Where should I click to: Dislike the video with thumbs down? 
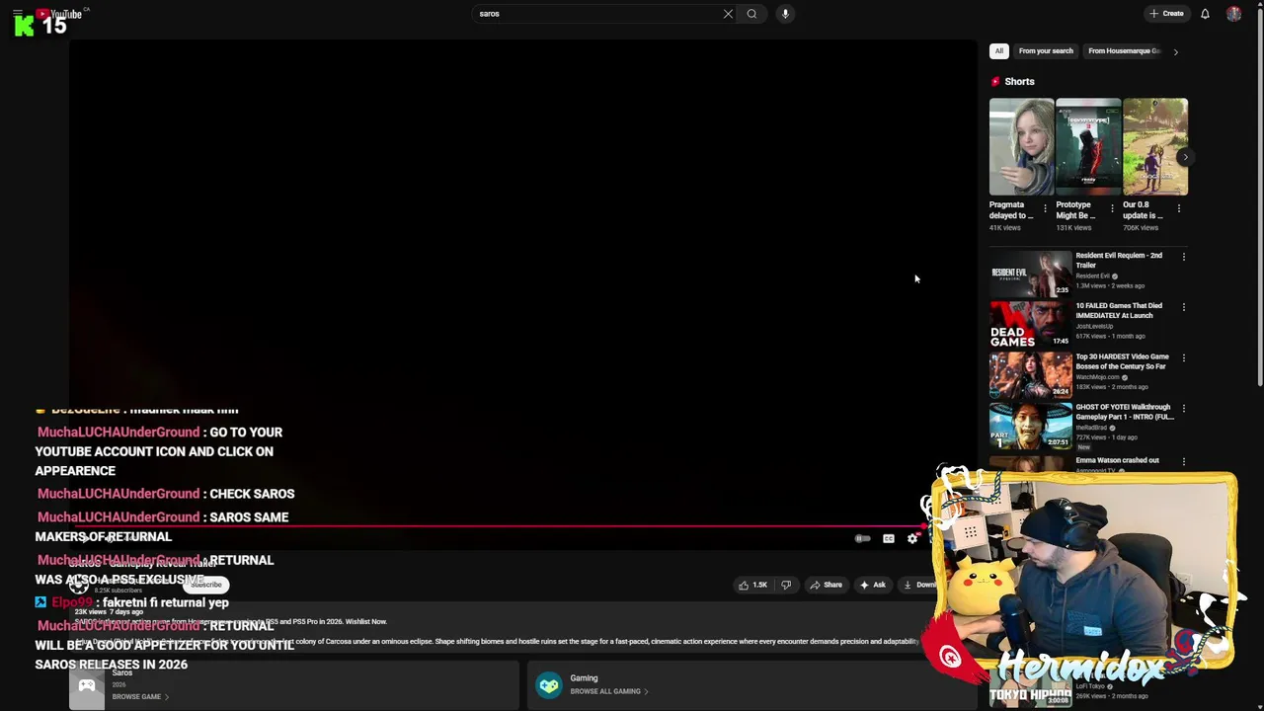click(x=786, y=585)
